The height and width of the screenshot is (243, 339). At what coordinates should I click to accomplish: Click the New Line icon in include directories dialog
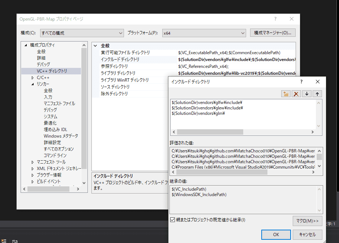point(286,94)
